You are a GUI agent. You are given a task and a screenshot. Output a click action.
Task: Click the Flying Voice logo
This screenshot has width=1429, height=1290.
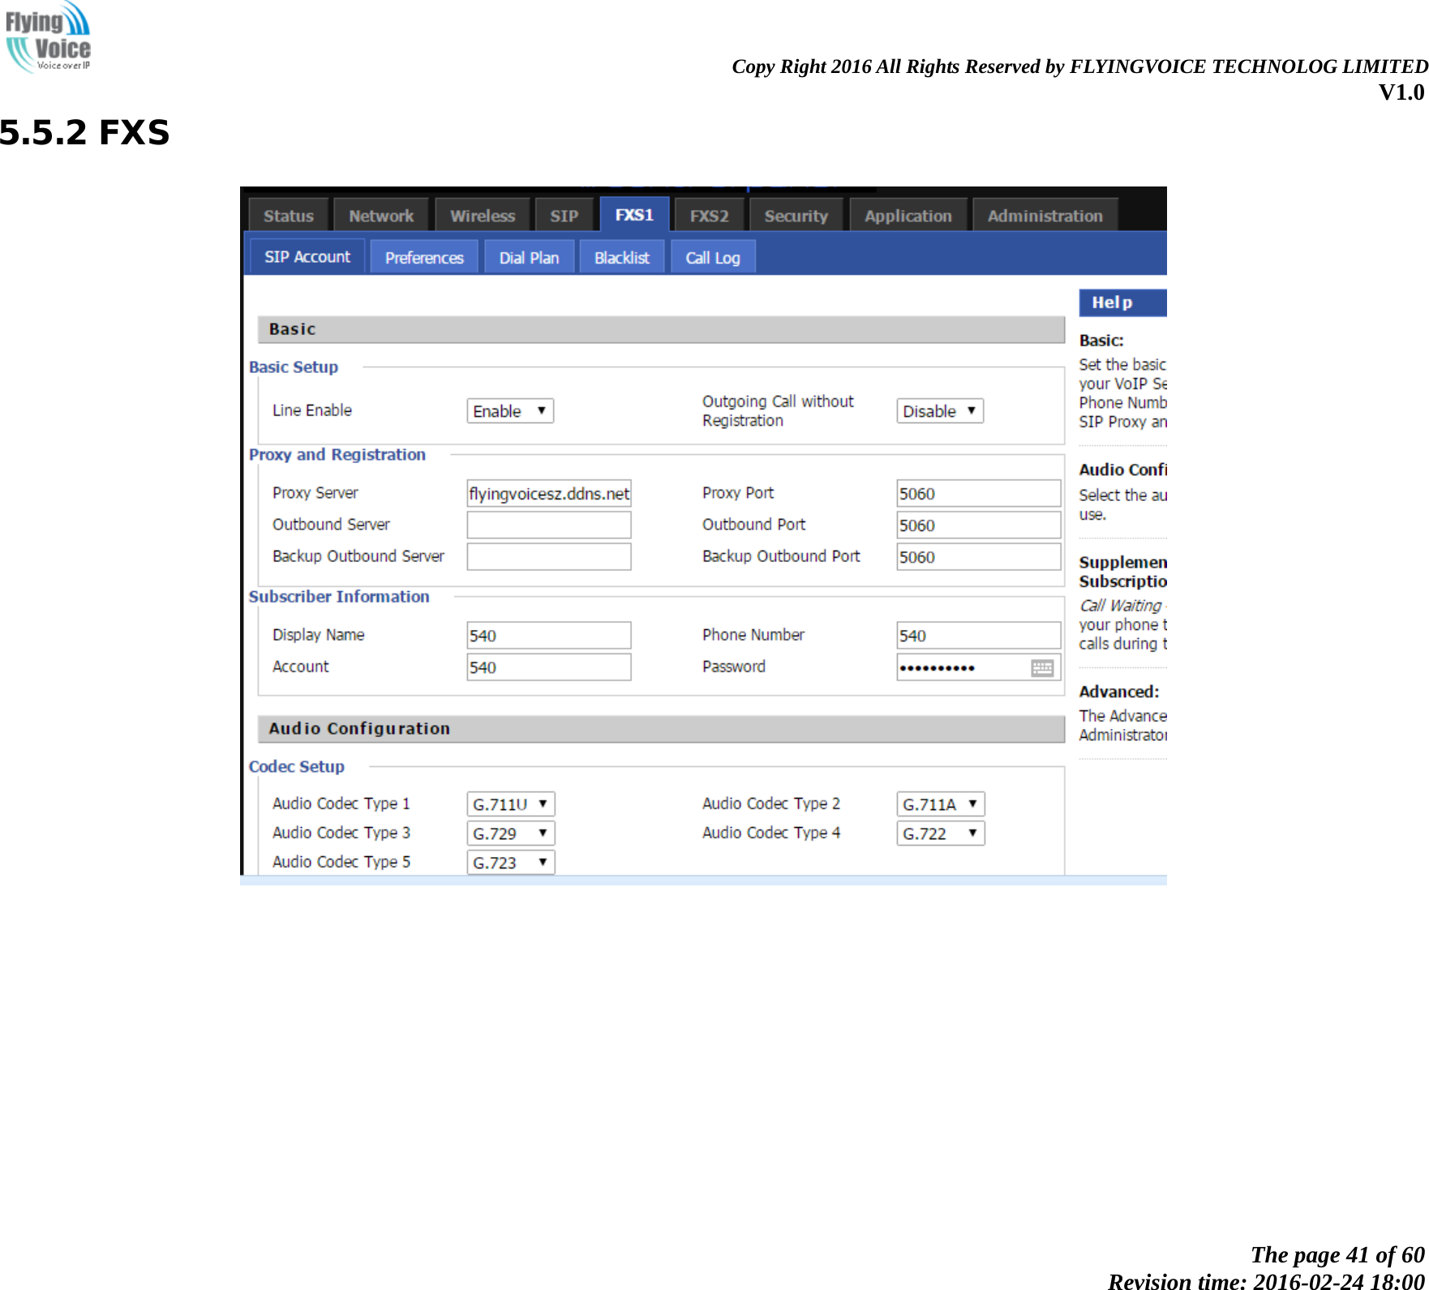click(x=47, y=41)
